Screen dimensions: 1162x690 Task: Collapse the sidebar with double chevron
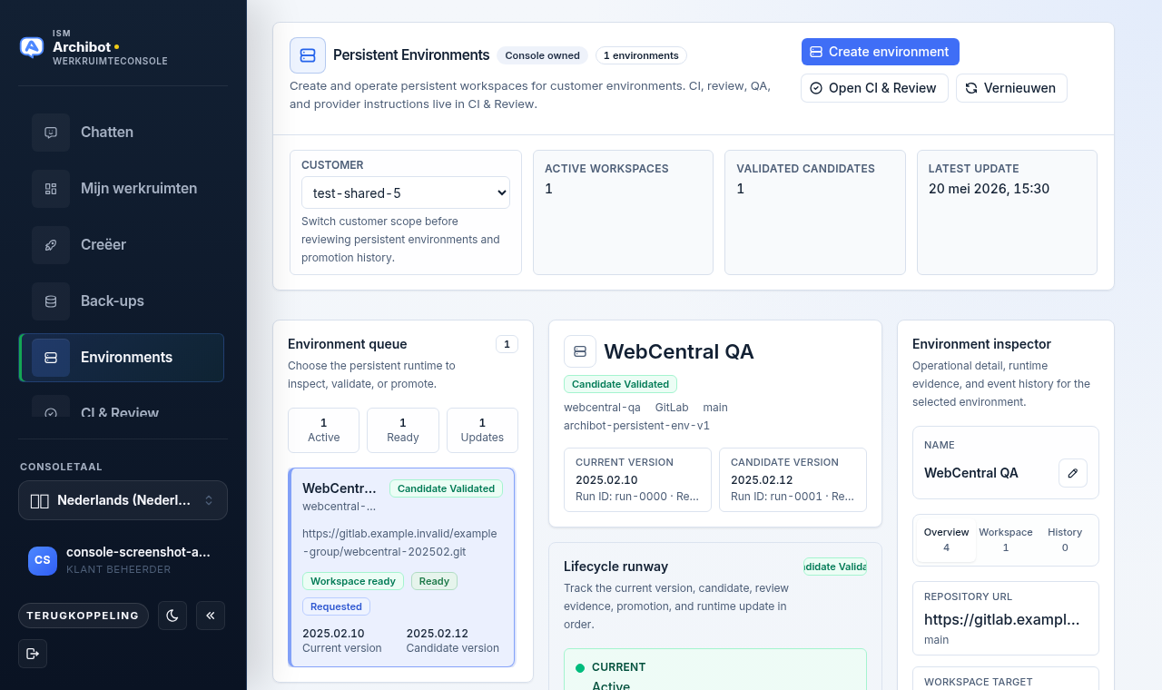point(211,616)
